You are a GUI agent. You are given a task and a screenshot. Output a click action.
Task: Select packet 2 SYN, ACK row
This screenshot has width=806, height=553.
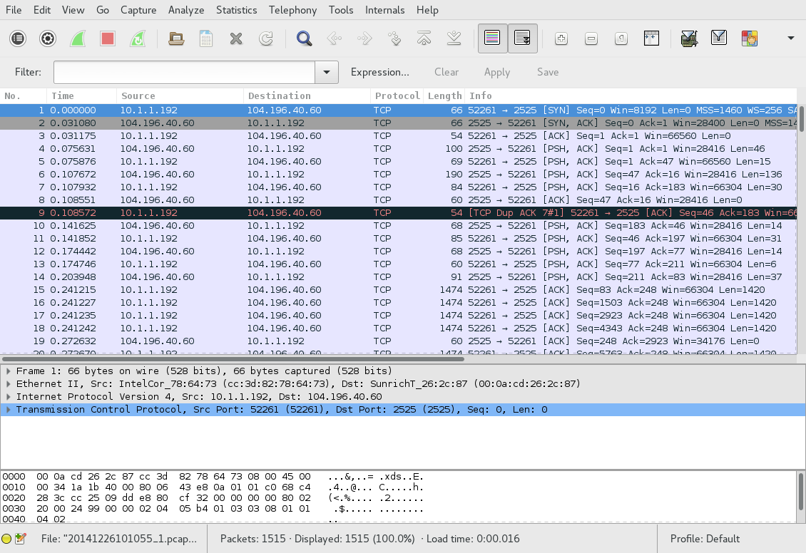coord(399,123)
